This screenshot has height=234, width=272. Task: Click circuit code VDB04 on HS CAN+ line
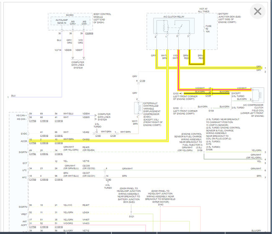86,114
